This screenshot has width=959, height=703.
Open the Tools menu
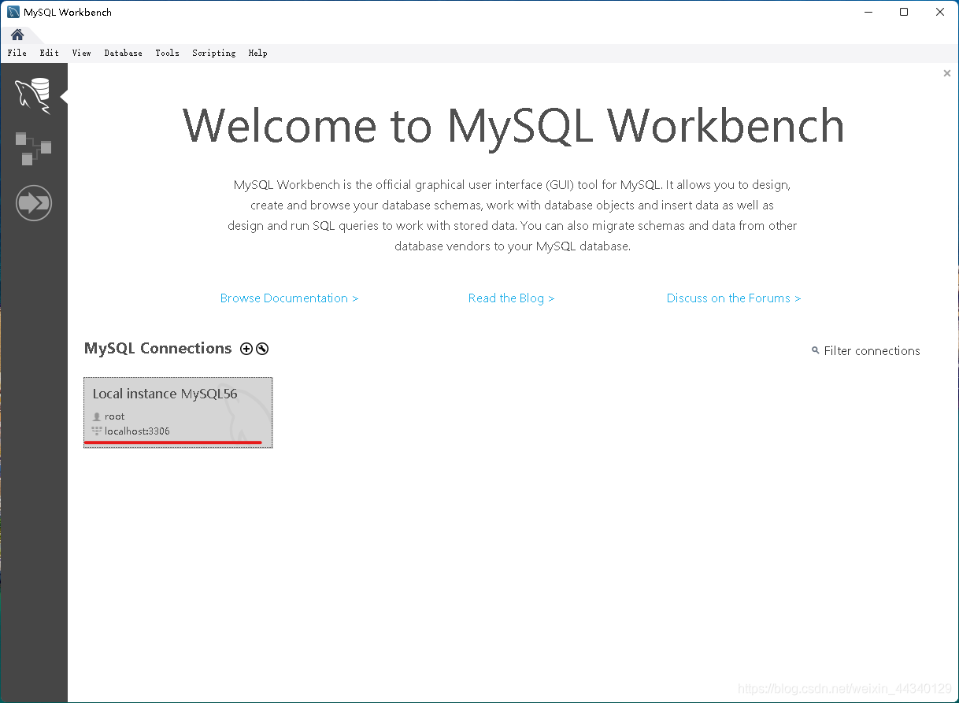[x=167, y=53]
